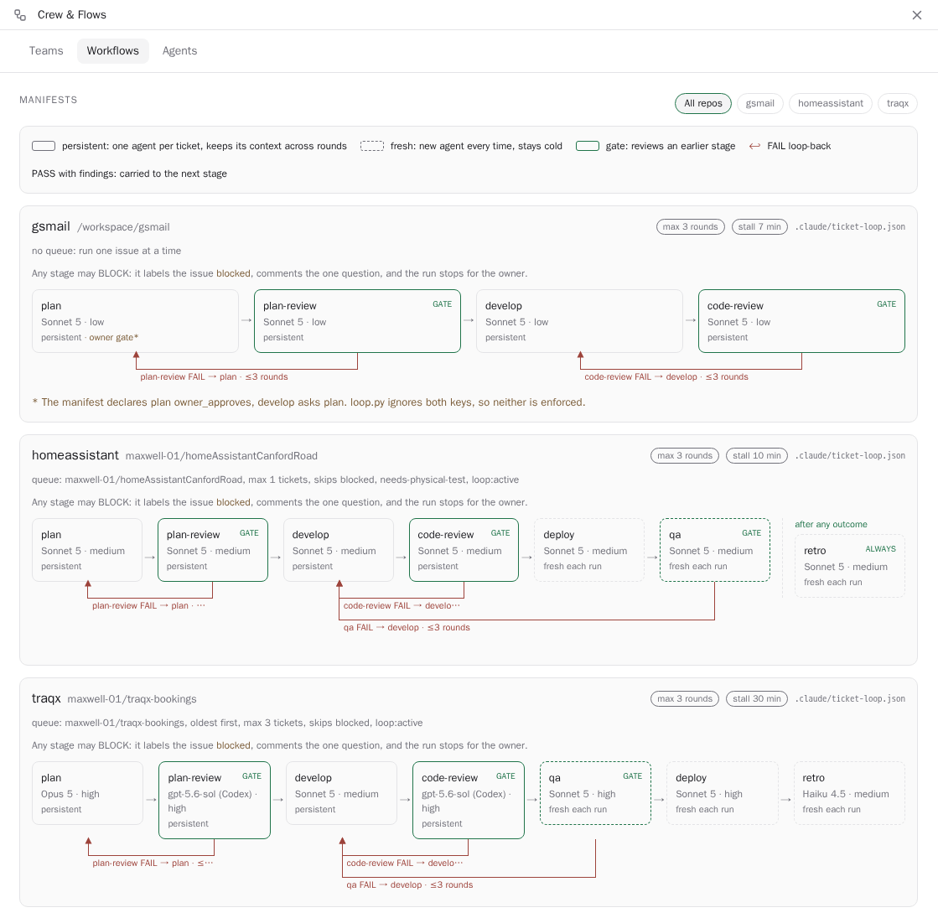The image size is (938, 918).
Task: Filter manifests by gsmail repo
Action: pyautogui.click(x=759, y=103)
